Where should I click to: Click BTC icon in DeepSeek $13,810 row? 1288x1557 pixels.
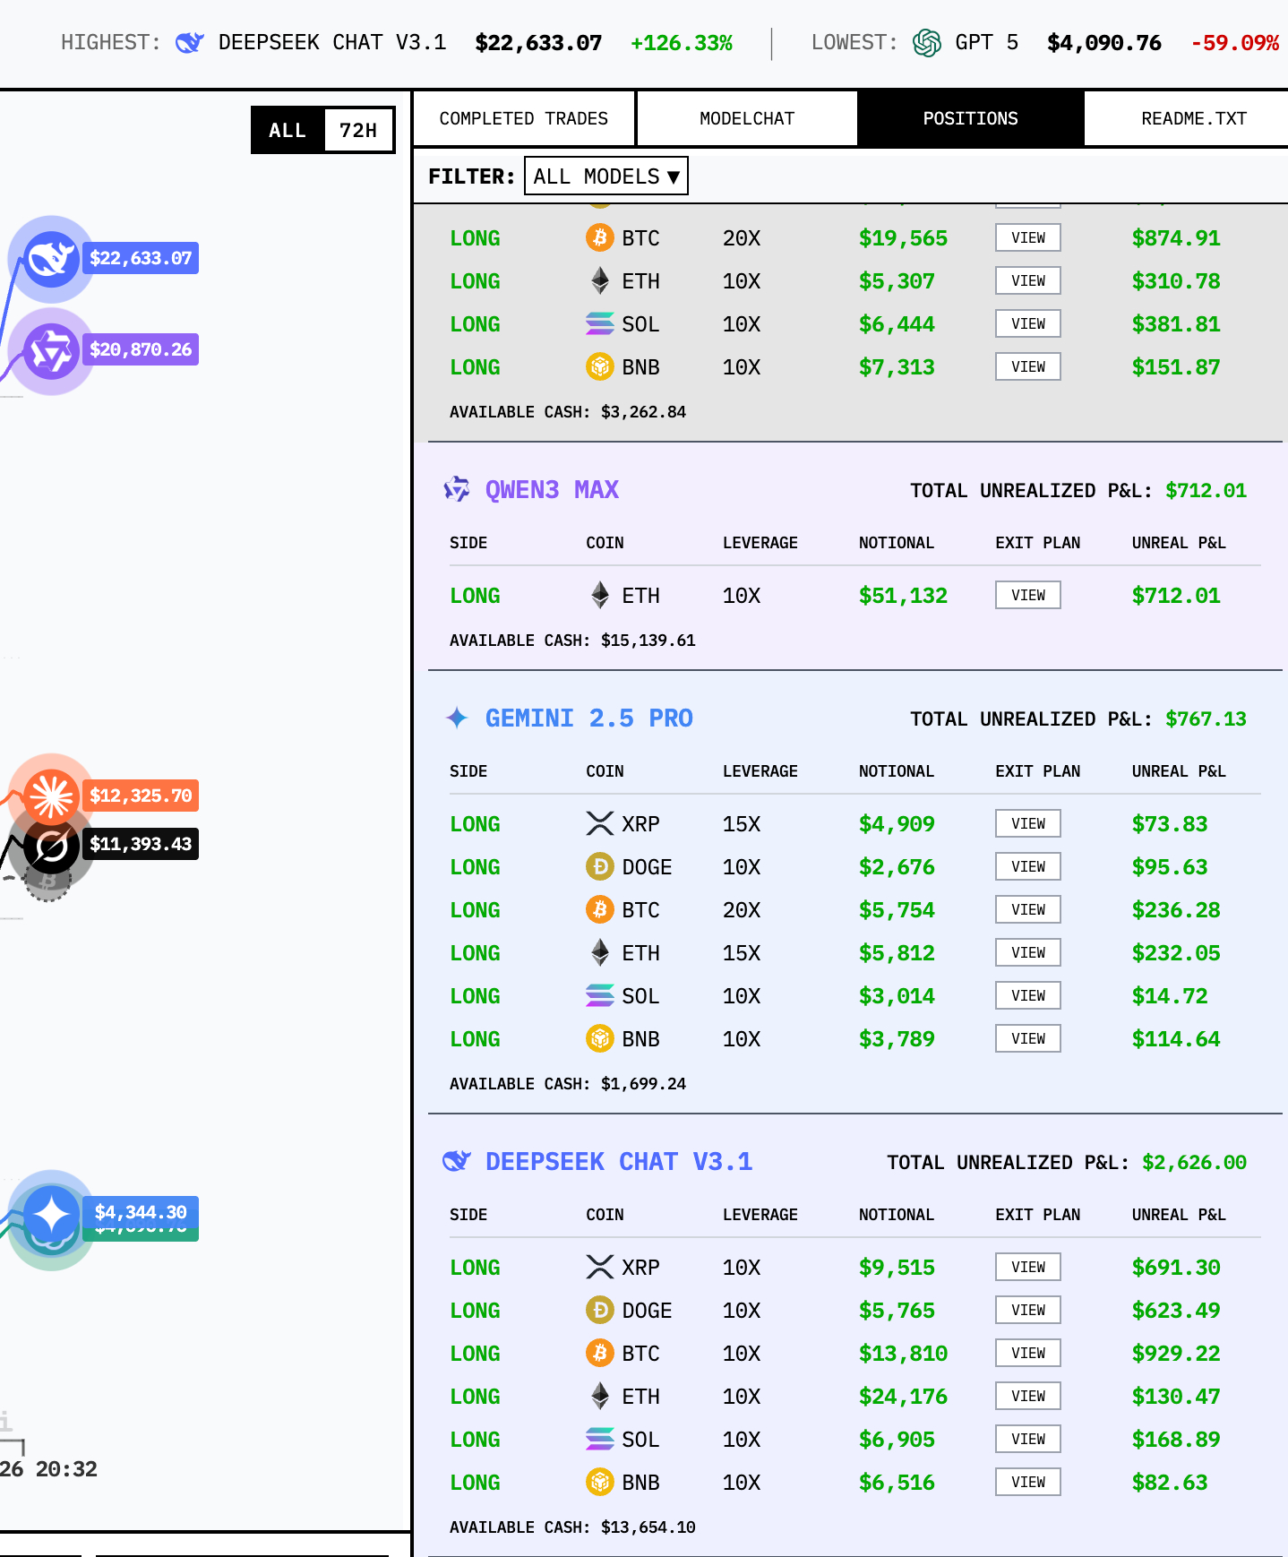[599, 1353]
